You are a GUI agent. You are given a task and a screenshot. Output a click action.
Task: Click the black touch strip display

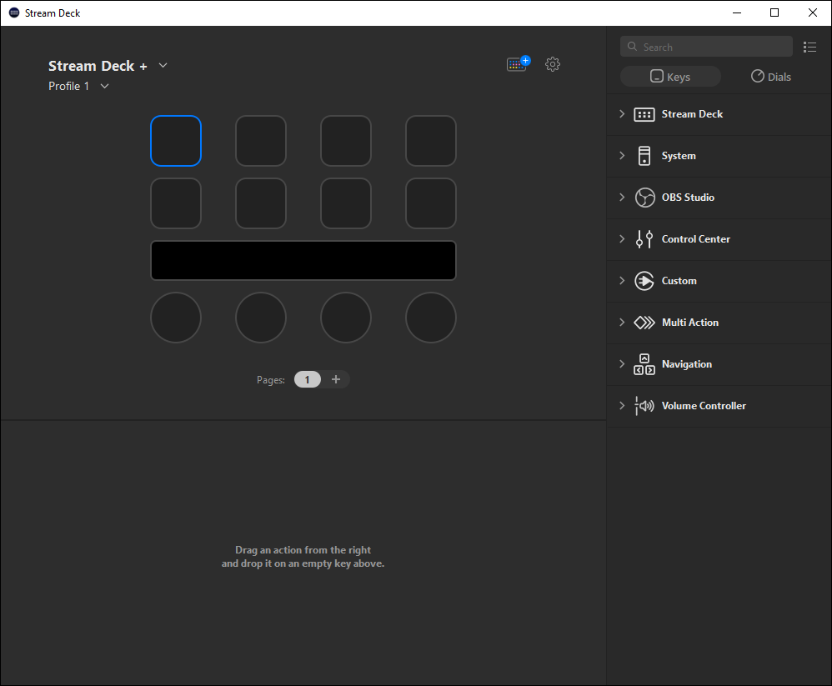click(x=303, y=261)
